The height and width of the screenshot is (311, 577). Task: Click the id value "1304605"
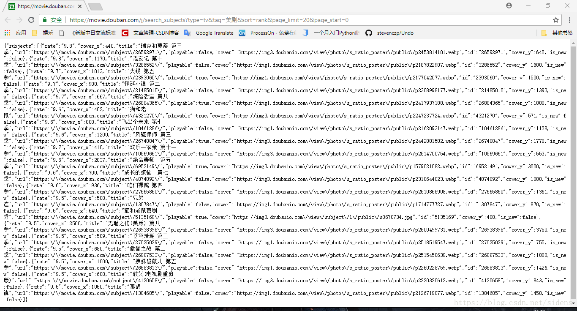click(x=489, y=293)
